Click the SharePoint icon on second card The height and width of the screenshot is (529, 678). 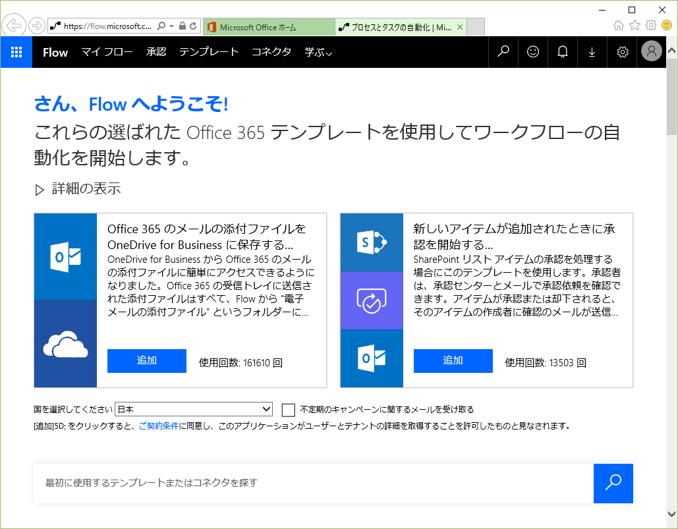(x=372, y=242)
